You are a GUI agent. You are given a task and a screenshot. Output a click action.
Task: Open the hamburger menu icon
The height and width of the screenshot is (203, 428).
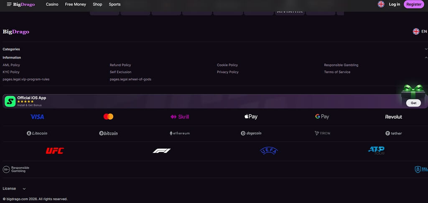9,4
